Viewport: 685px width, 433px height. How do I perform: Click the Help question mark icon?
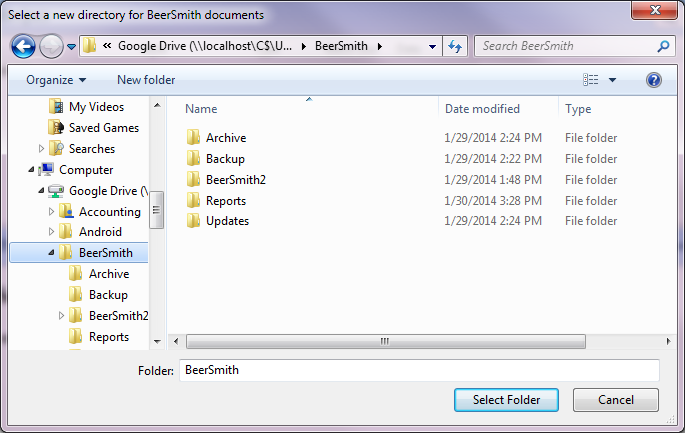point(653,80)
